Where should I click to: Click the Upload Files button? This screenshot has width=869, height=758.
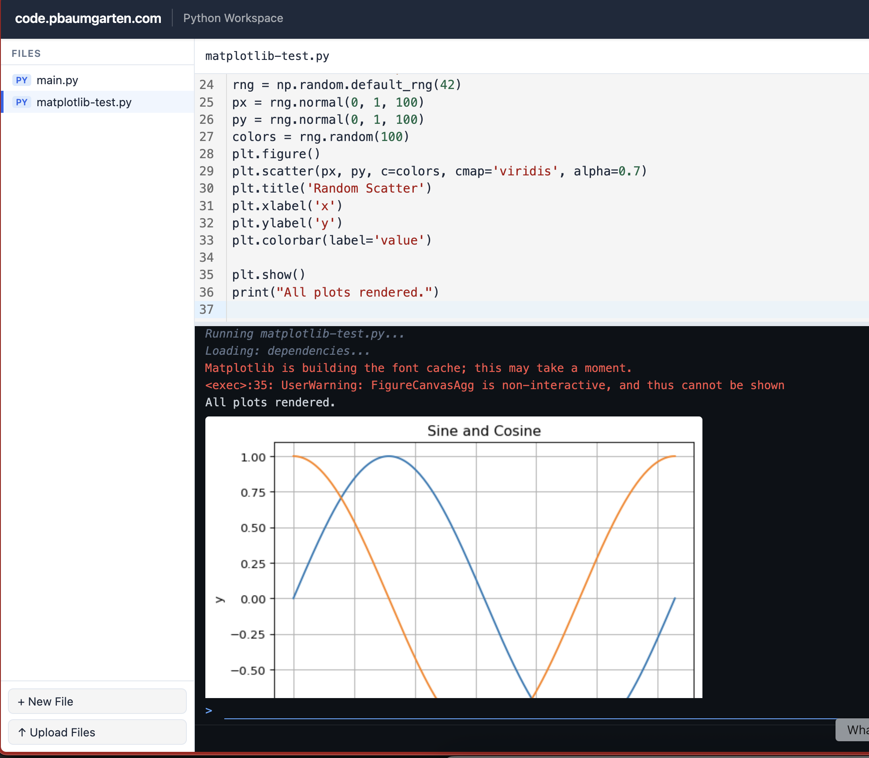97,732
